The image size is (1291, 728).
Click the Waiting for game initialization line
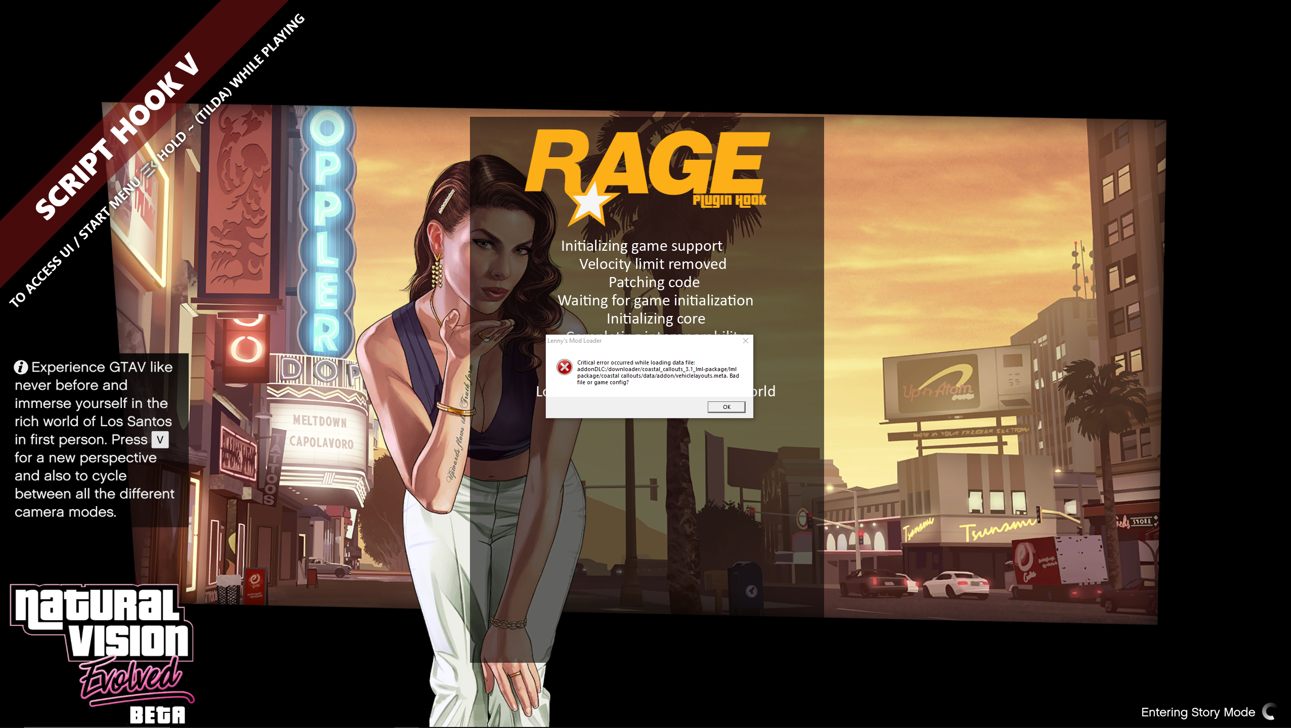tap(655, 301)
